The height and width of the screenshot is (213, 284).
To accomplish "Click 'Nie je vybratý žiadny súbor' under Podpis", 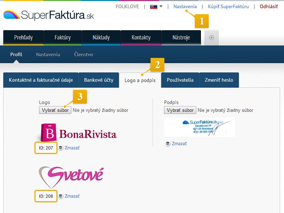I will 225,110.
